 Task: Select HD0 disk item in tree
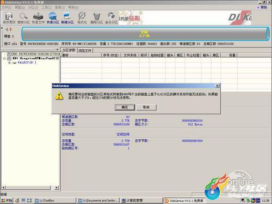tap(37, 54)
